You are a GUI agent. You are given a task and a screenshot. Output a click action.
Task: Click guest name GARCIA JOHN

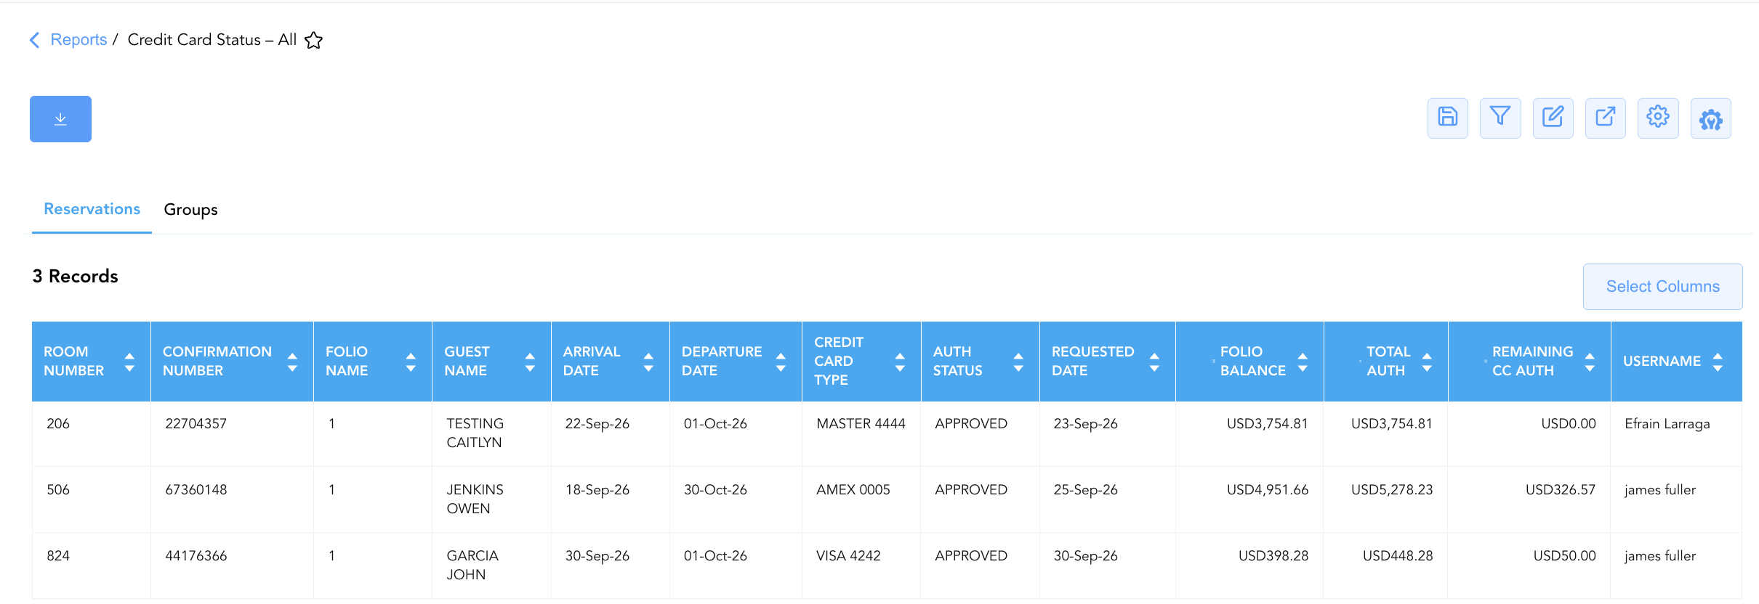(x=472, y=566)
